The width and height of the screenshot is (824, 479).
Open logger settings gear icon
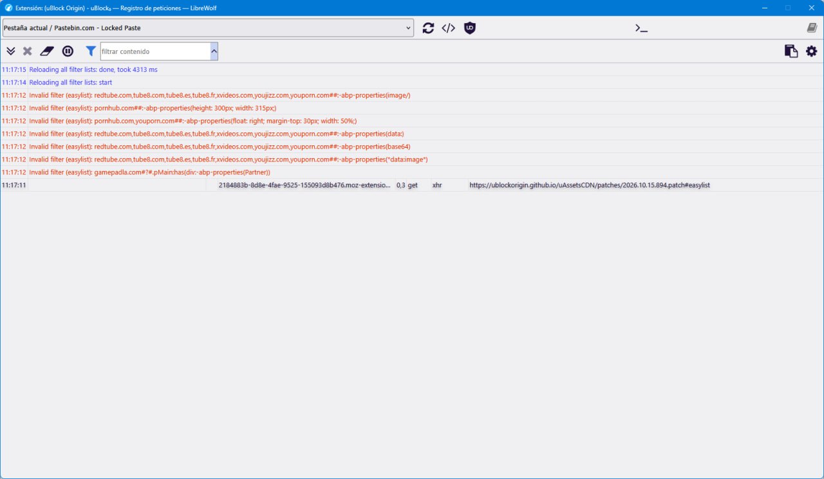point(811,51)
